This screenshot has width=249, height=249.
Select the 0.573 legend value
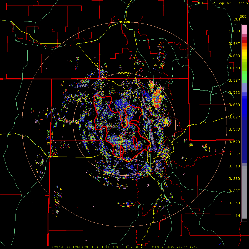(x=234, y=129)
